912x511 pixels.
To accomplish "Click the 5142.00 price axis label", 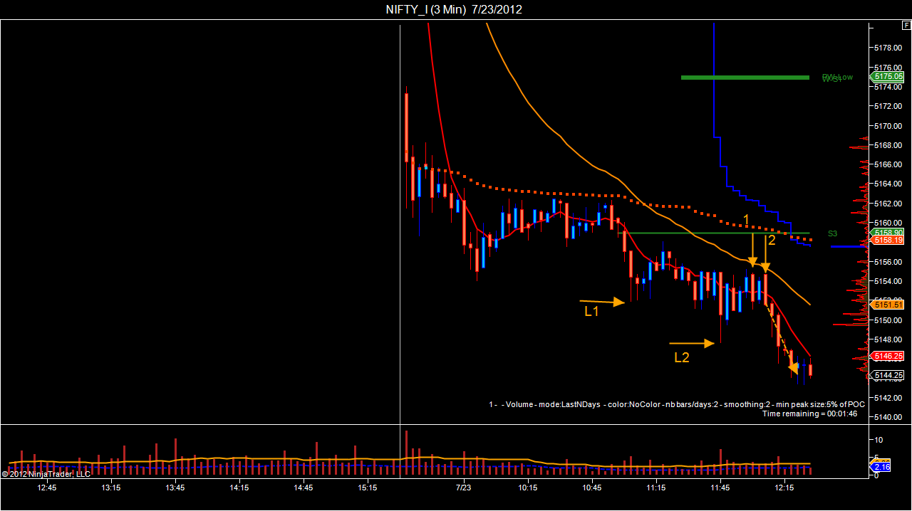I will tap(888, 398).
